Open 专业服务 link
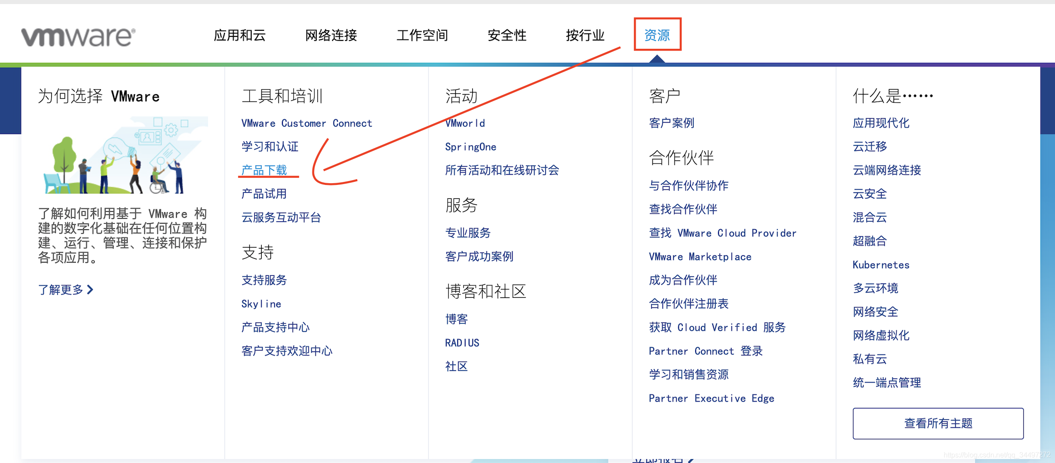This screenshot has width=1055, height=463. [x=468, y=233]
